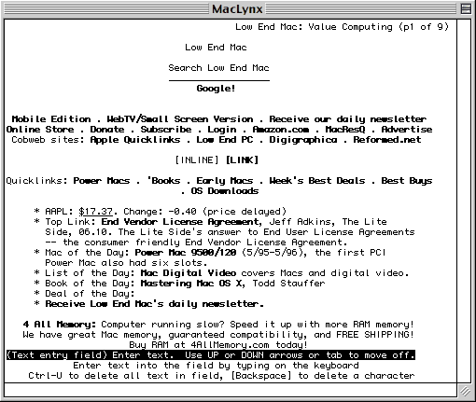This screenshot has width=476, height=402.
Task: Click the 'Quicklinks:' label
Action: click(x=37, y=181)
